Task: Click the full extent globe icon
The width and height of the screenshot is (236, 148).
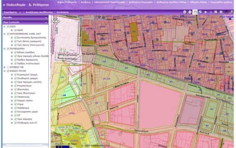Action: point(200,12)
